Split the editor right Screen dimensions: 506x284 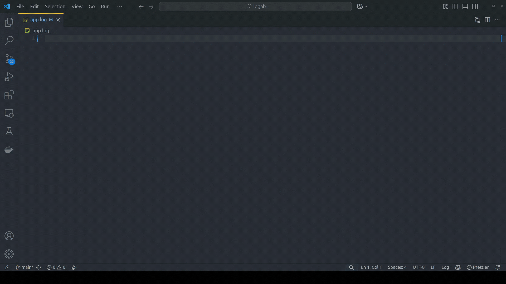click(x=487, y=20)
